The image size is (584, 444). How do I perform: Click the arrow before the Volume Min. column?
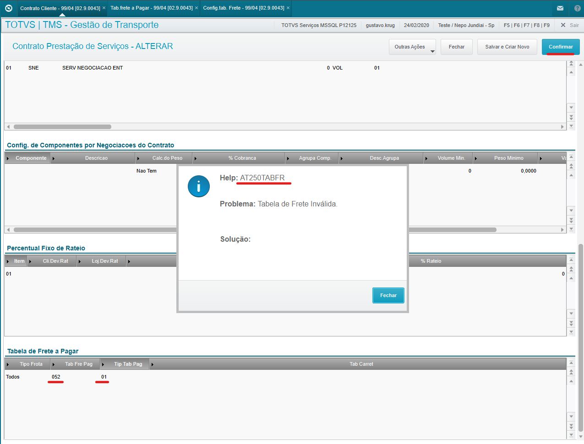[426, 158]
